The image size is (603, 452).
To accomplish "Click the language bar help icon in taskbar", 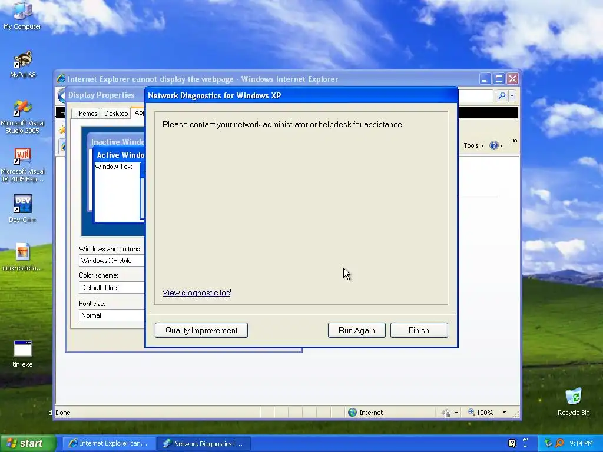I will pos(512,443).
